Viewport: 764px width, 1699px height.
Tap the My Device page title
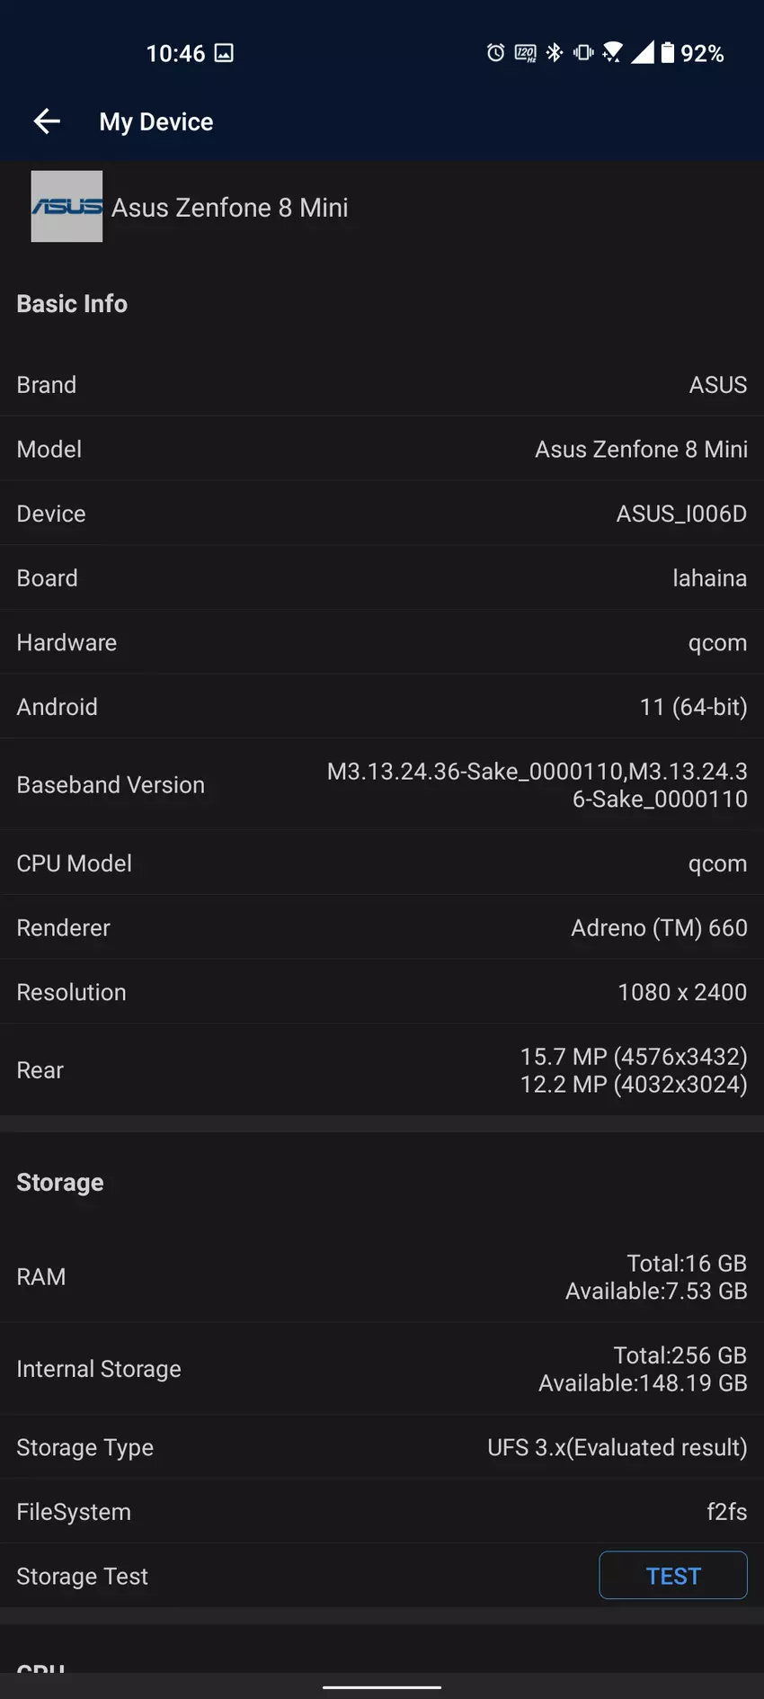156,121
